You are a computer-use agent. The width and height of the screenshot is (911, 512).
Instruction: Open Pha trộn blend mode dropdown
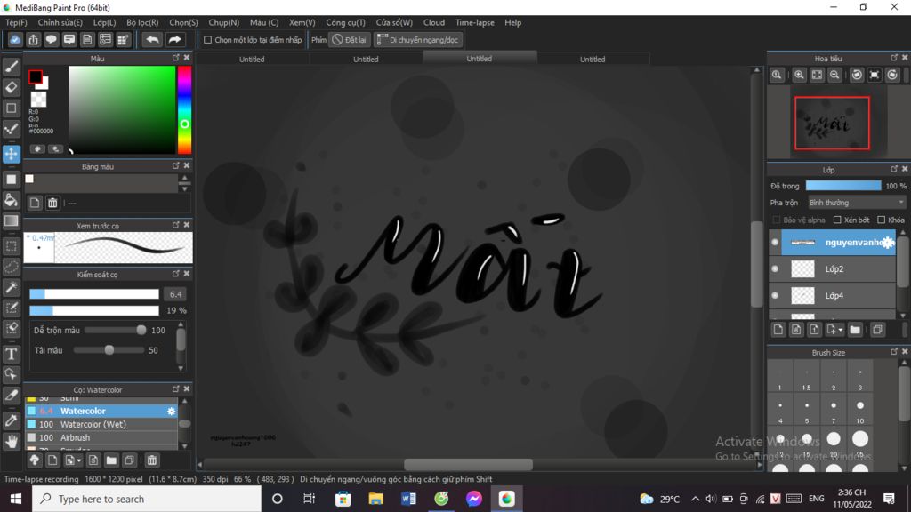(857, 203)
